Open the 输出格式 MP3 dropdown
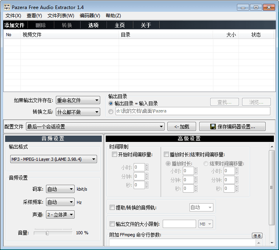The height and width of the screenshot is (250, 279). [x=53, y=159]
